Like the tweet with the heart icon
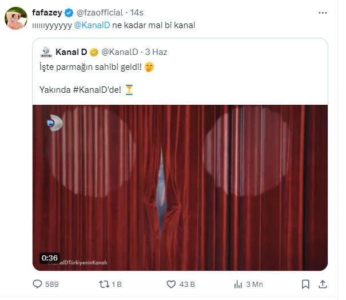The height and width of the screenshot is (300, 346). point(170,284)
